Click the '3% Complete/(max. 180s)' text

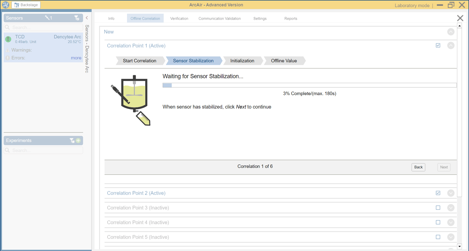[x=309, y=94]
